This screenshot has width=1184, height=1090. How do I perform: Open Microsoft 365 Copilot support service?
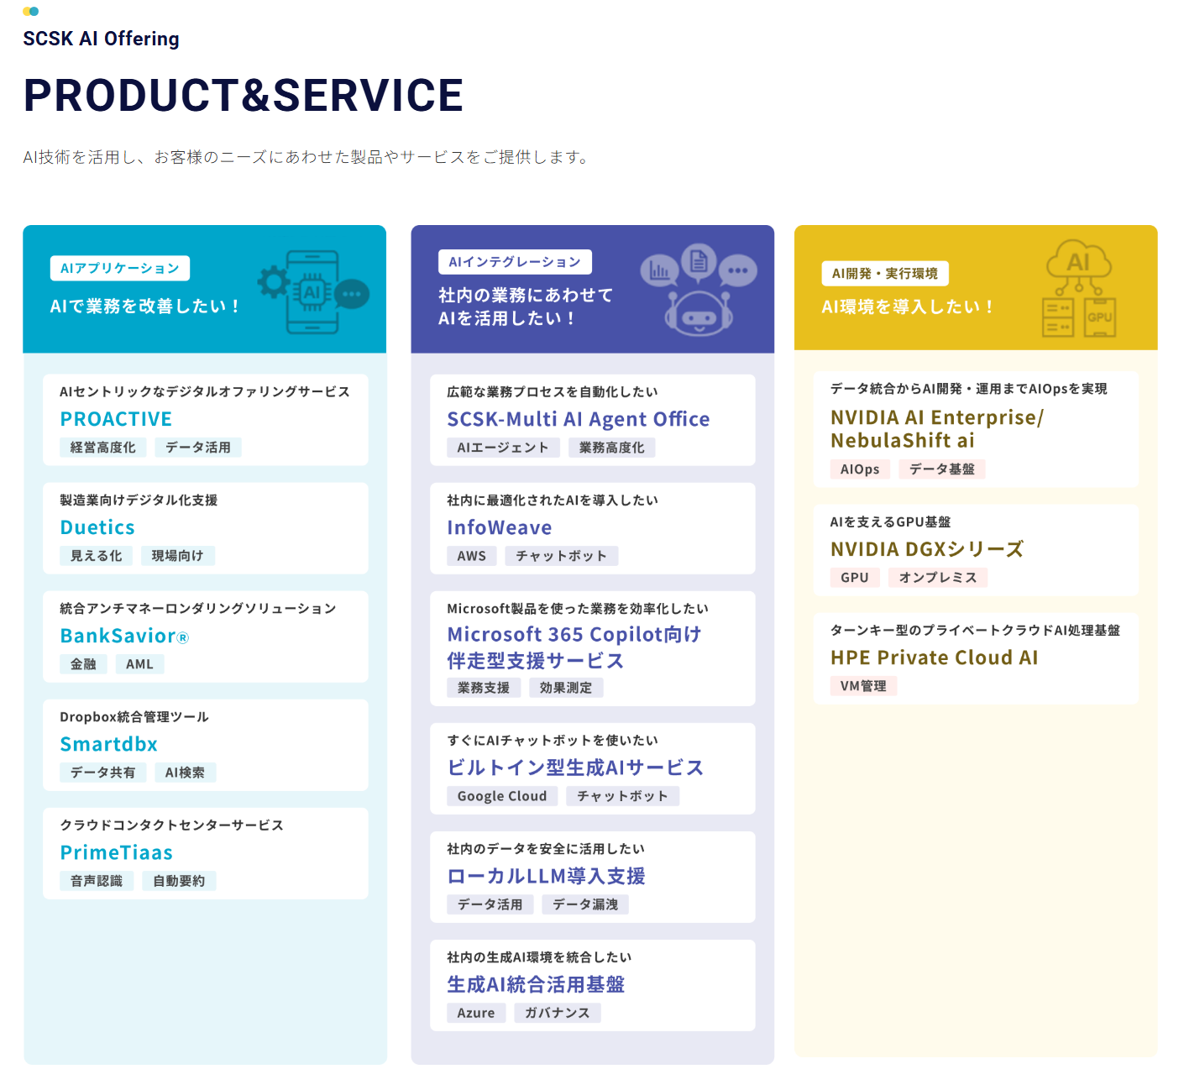point(574,647)
